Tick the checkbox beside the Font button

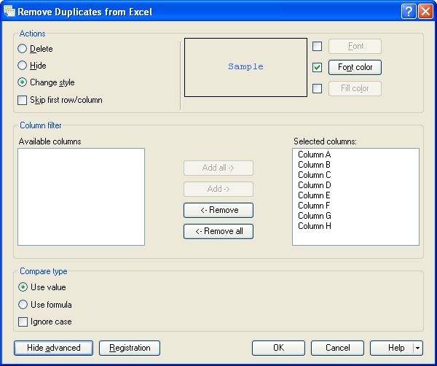coord(317,47)
